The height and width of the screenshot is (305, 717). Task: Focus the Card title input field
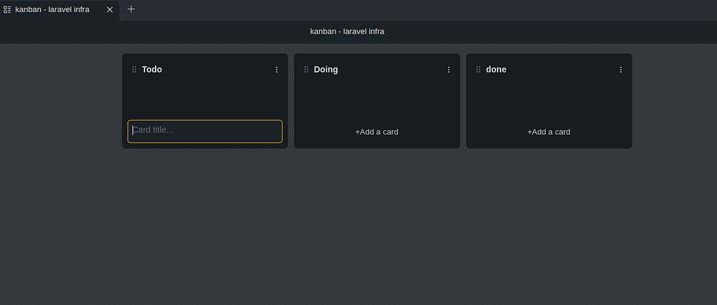(x=205, y=131)
